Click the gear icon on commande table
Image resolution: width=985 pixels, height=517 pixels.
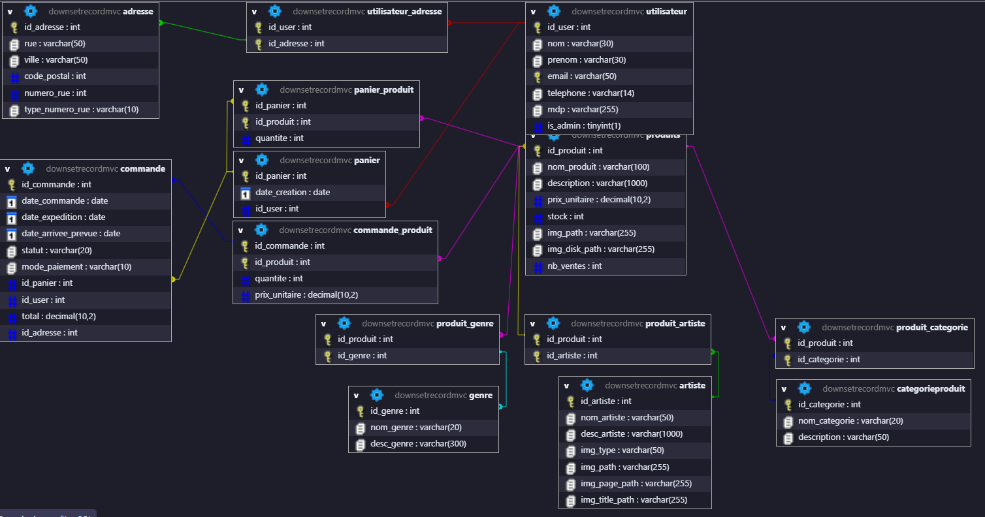coord(28,168)
